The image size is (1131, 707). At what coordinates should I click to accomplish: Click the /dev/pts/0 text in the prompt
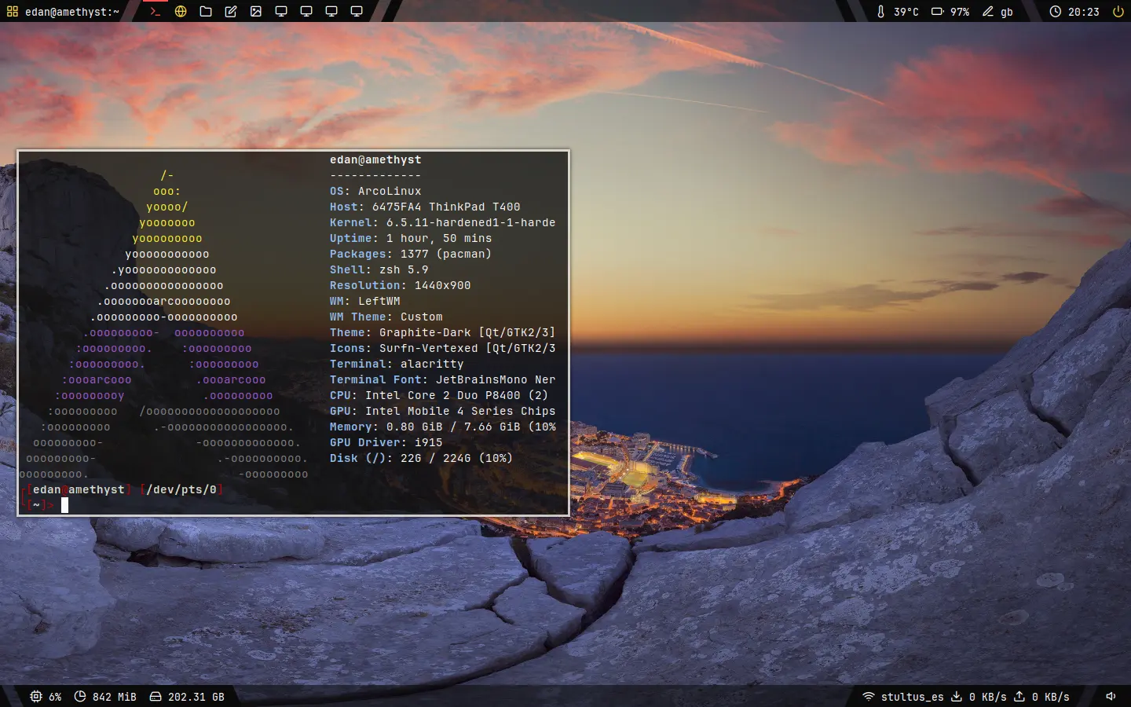click(181, 489)
